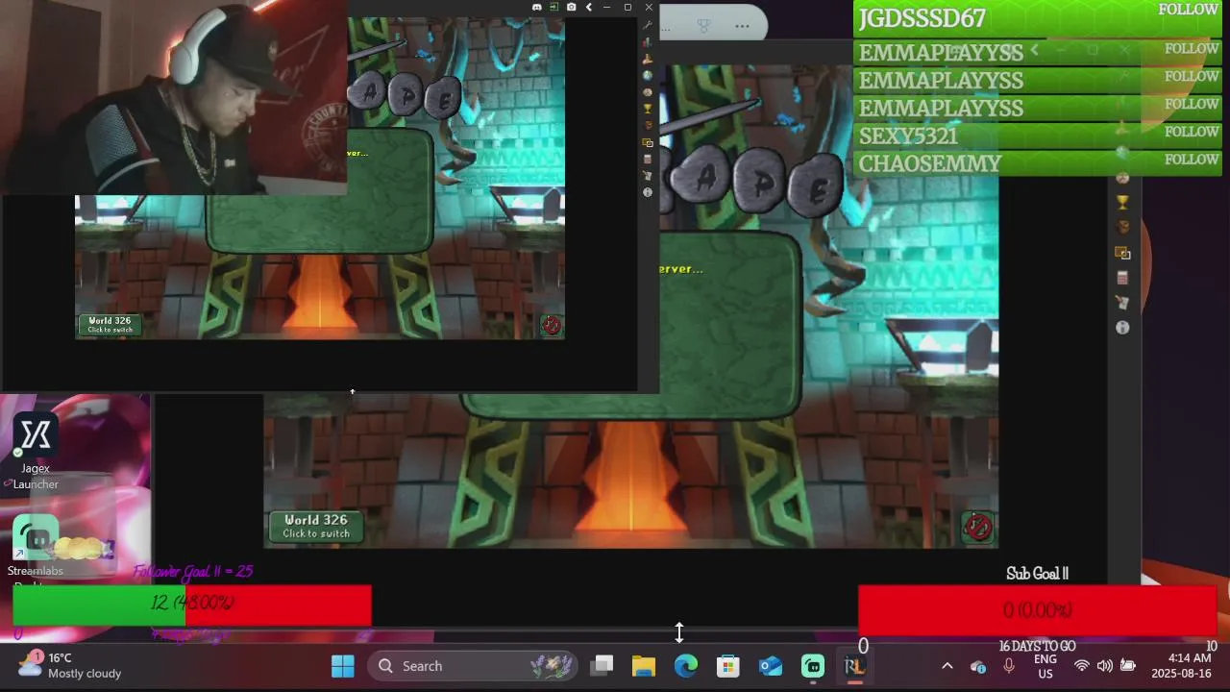
Task: Open the calculator panel in large RuneLite sidebar
Action: 1121,278
